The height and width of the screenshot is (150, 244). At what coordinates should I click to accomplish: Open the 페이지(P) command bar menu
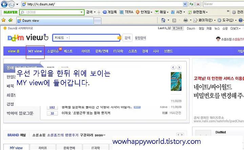pos(204,20)
